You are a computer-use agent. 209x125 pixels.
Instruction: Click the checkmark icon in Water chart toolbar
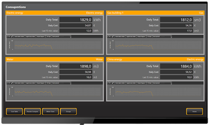click(x=12, y=83)
